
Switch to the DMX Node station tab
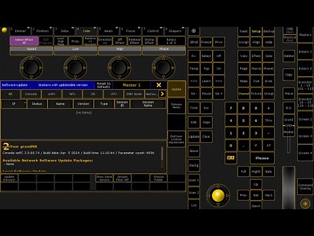[x=134, y=94]
